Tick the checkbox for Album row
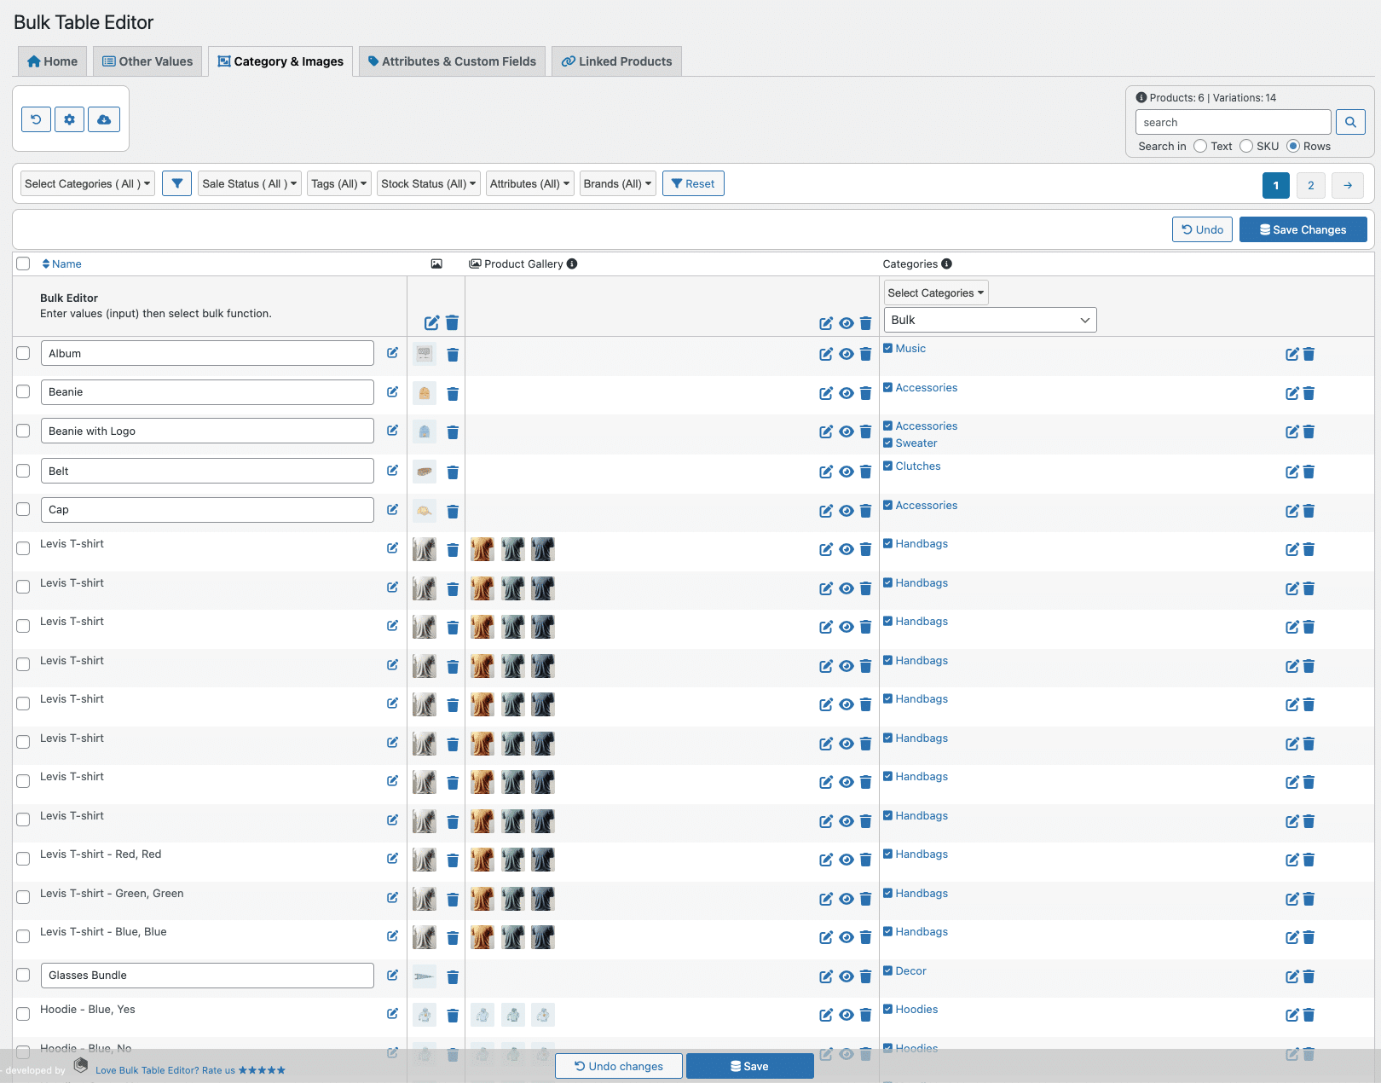Screen dimensions: 1381x1083 (x=23, y=353)
